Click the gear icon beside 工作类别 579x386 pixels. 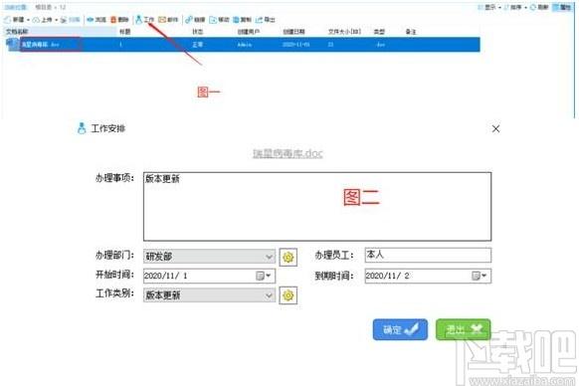pos(289,295)
